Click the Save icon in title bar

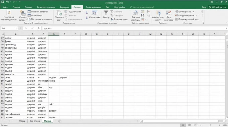pyautogui.click(x=3, y=2)
